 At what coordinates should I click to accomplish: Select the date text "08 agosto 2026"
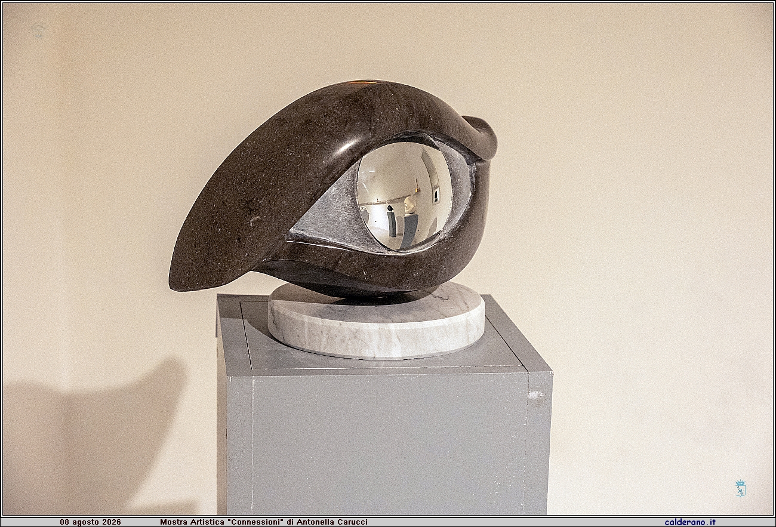coord(90,522)
